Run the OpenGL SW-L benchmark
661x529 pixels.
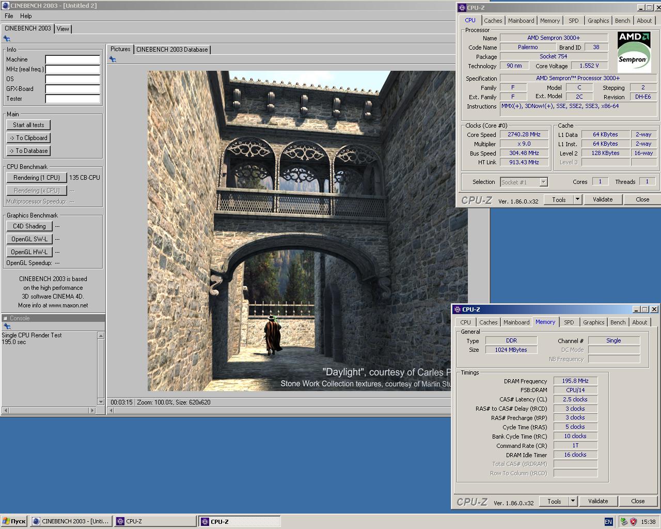(29, 239)
